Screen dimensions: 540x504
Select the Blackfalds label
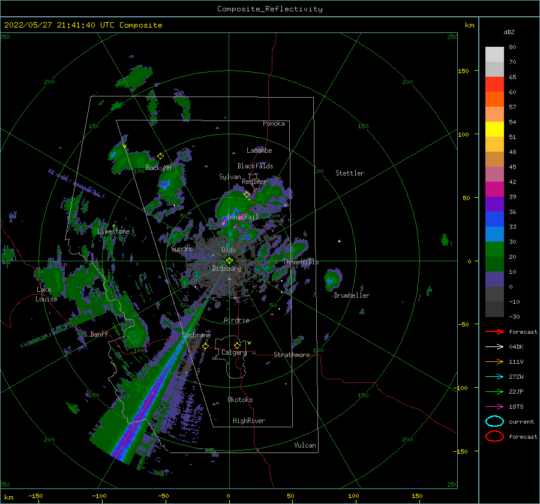(x=255, y=166)
